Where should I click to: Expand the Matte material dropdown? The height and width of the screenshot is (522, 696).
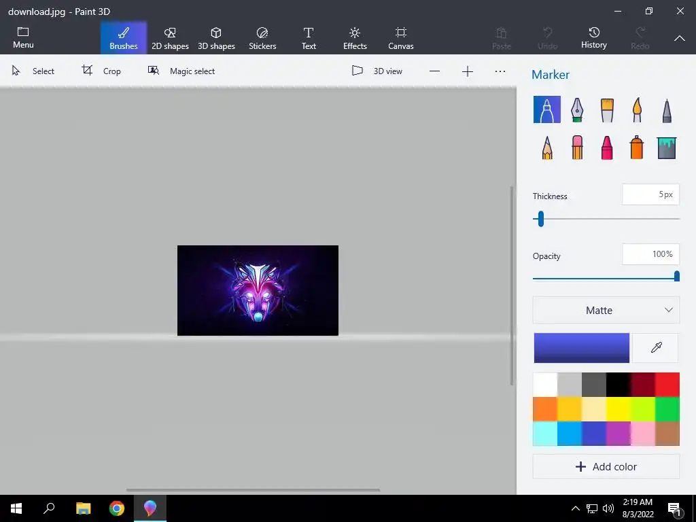(x=606, y=310)
